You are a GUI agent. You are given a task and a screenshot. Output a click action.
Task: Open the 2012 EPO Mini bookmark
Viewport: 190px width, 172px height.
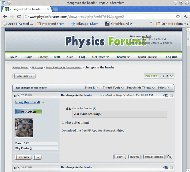[18, 24]
